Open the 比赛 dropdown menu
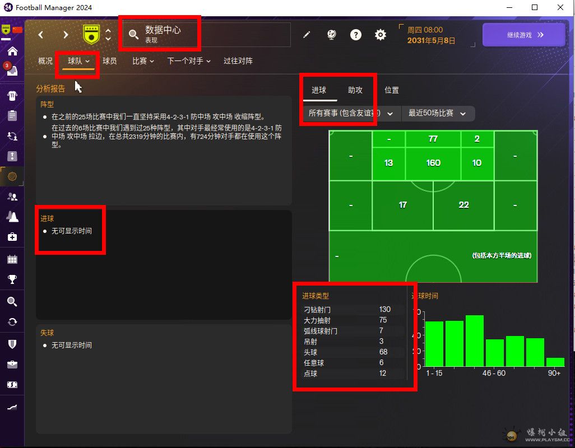The image size is (575, 448). [x=143, y=61]
